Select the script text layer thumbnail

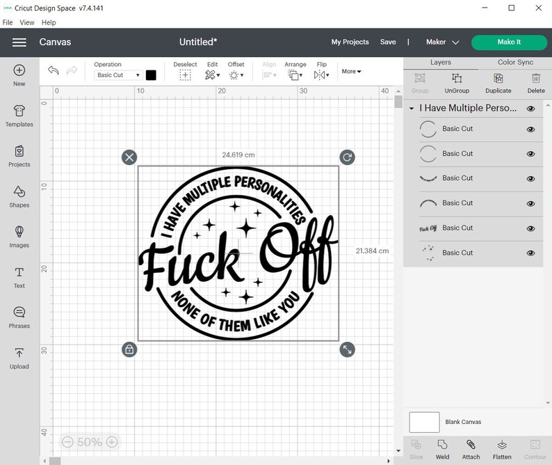point(428,228)
